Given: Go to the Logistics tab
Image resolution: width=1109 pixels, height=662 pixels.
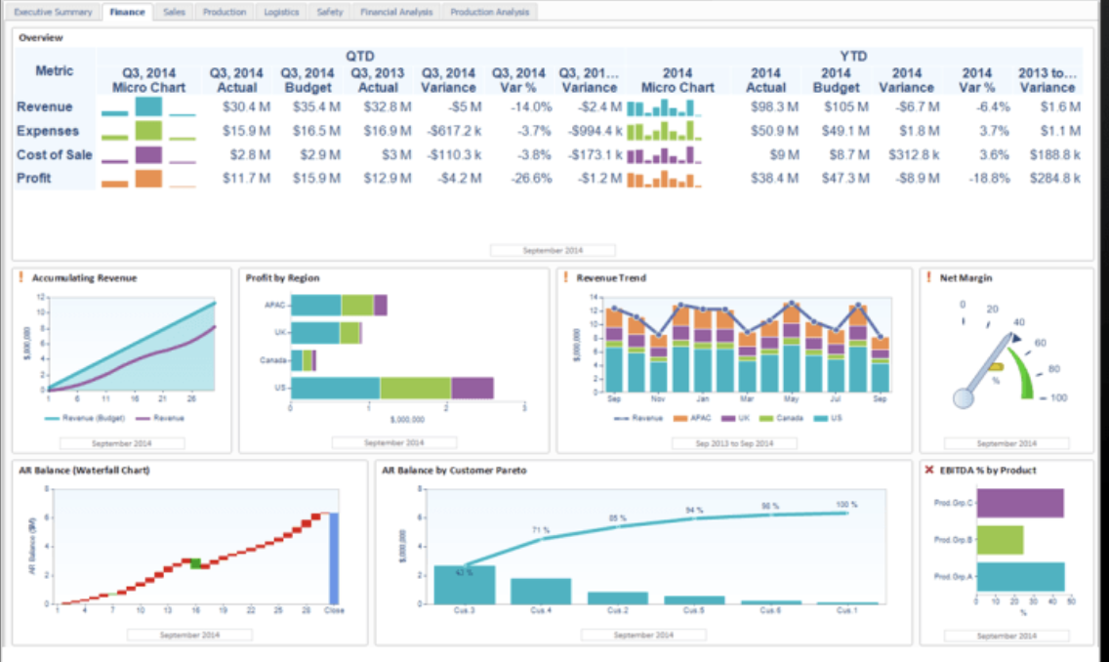Looking at the screenshot, I should point(281,12).
